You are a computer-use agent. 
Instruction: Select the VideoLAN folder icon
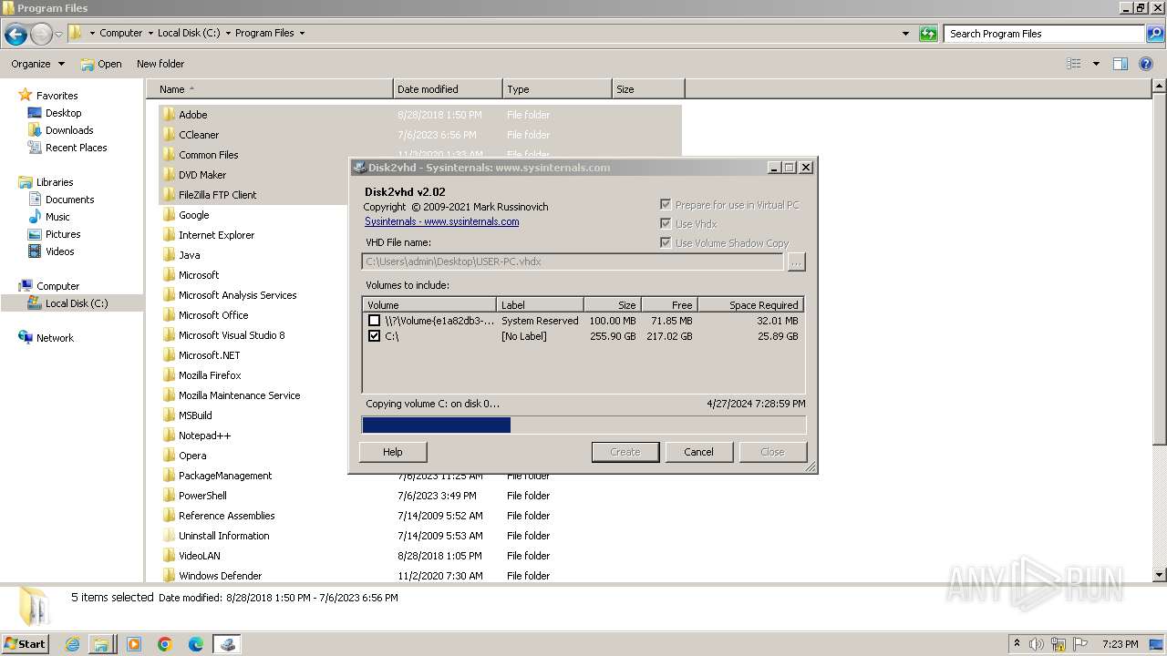point(170,556)
